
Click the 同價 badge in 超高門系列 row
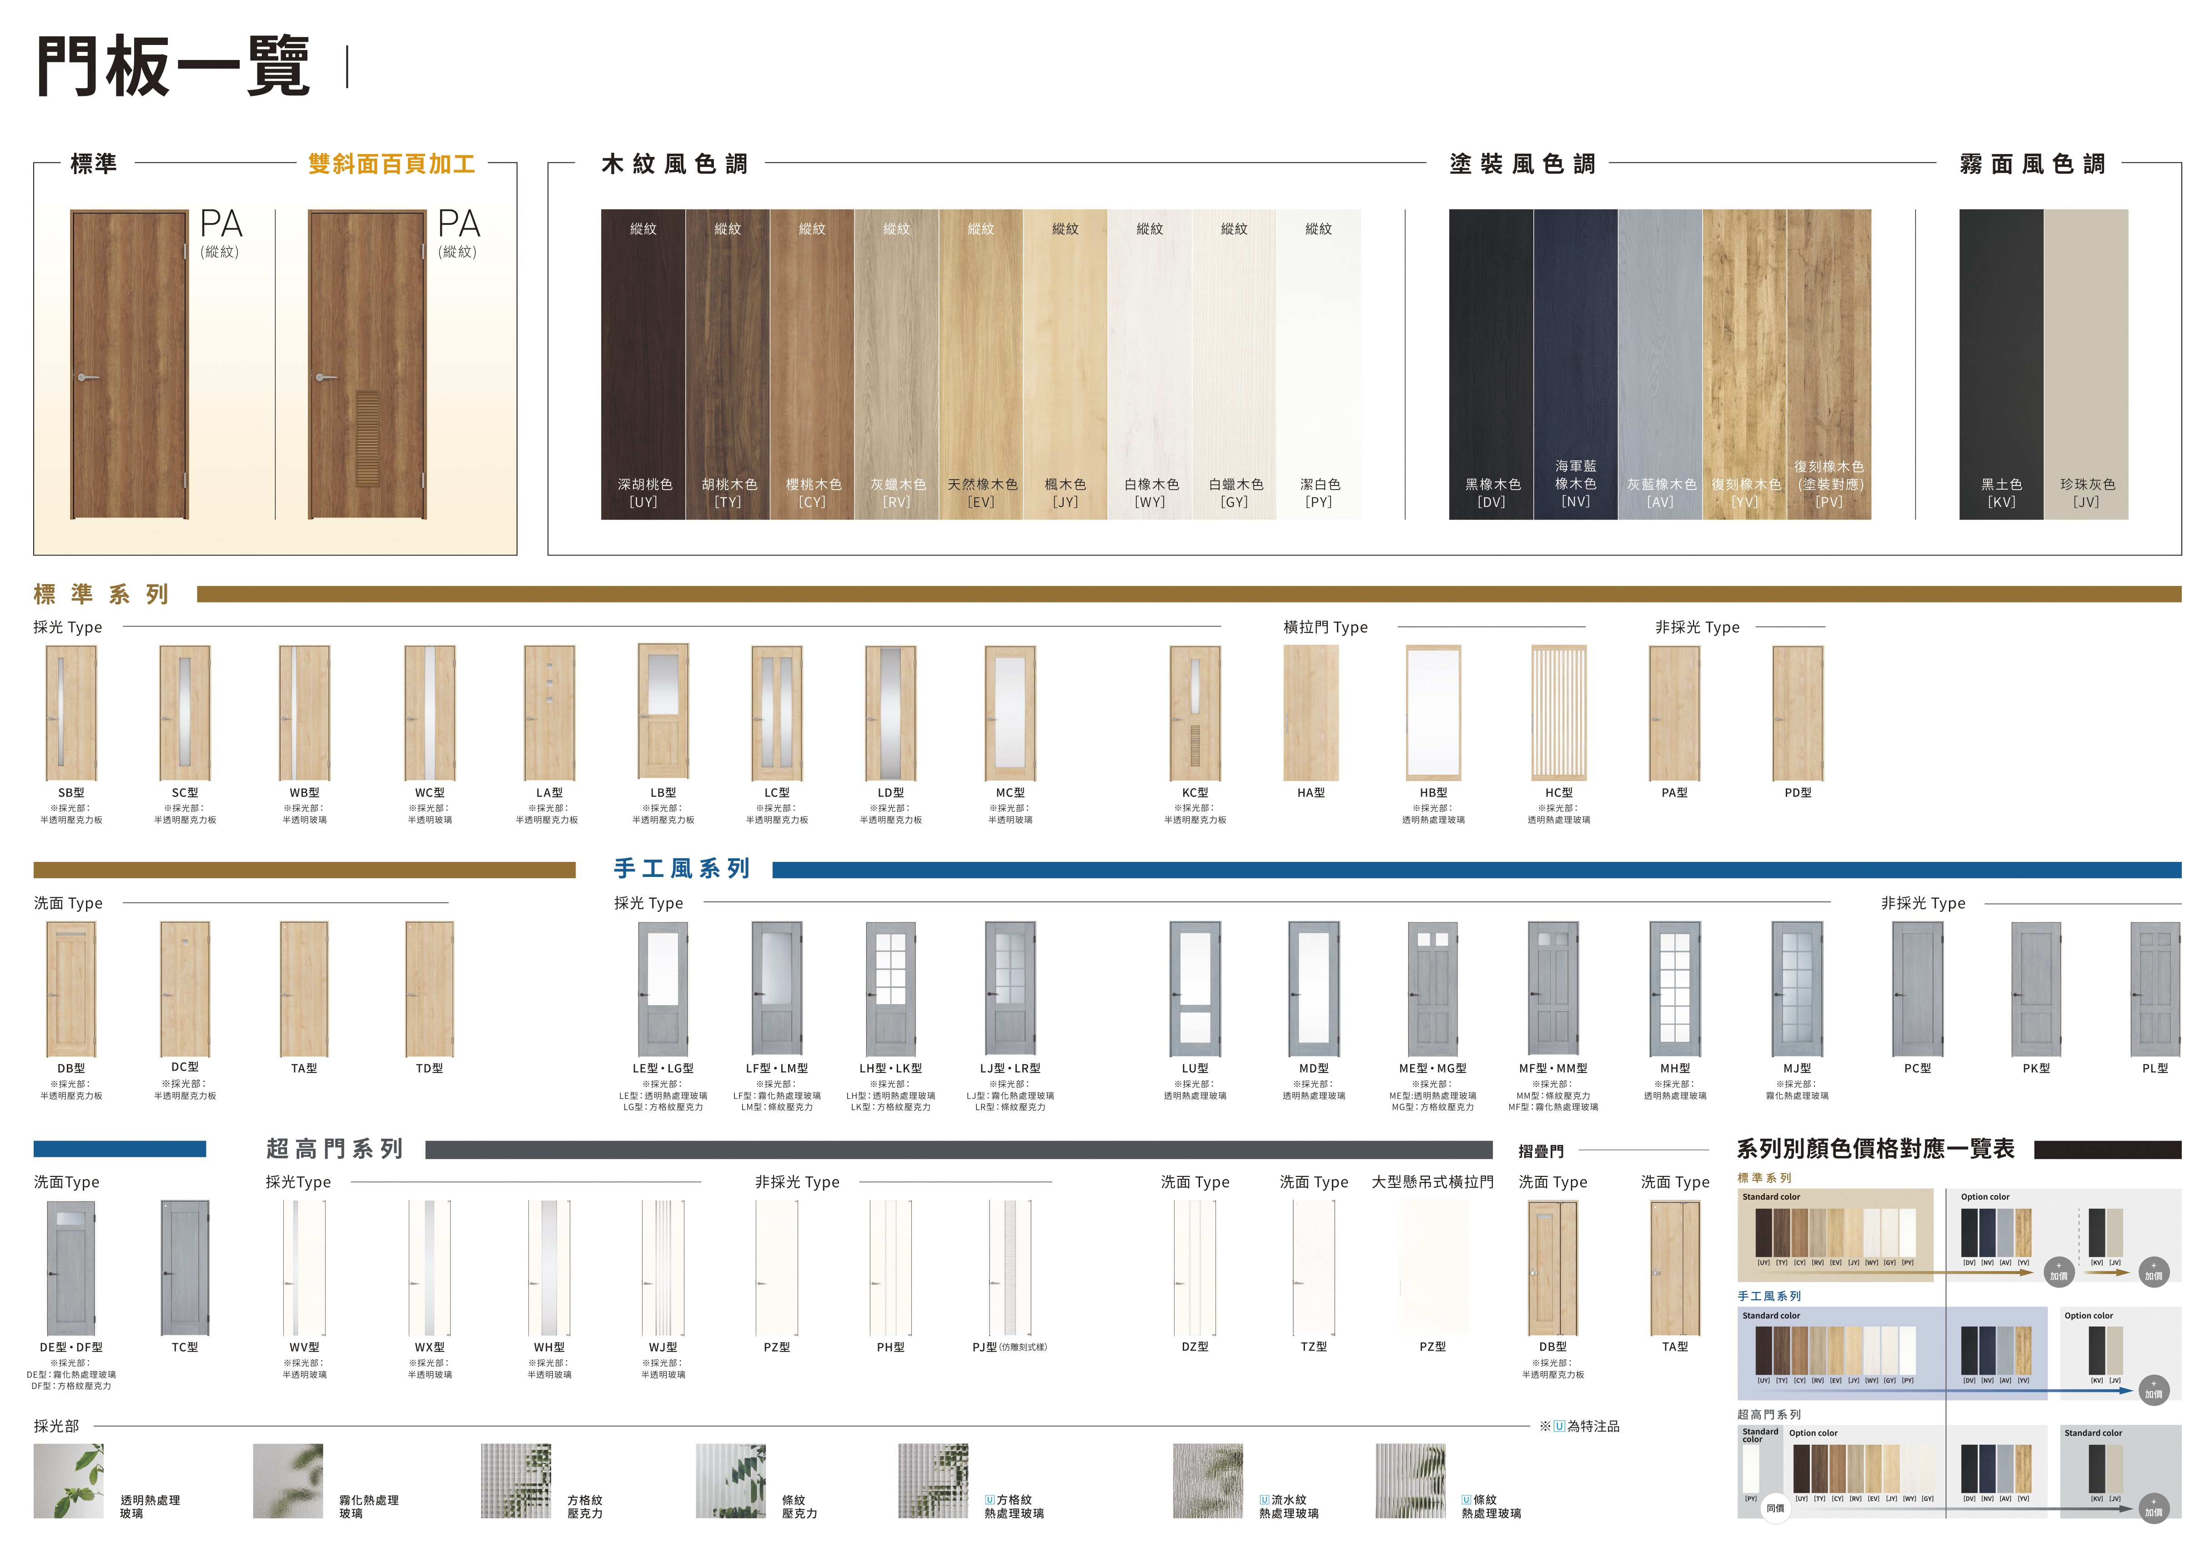point(1775,1507)
